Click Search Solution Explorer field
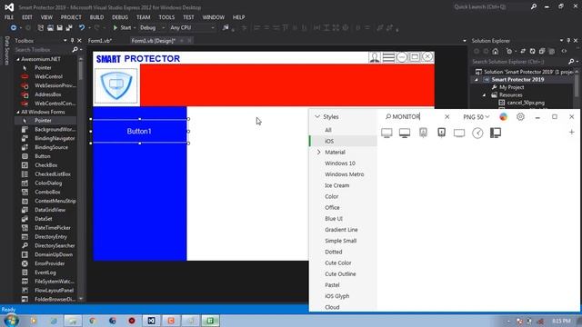Screen dimensions: 582x327 (519, 62)
